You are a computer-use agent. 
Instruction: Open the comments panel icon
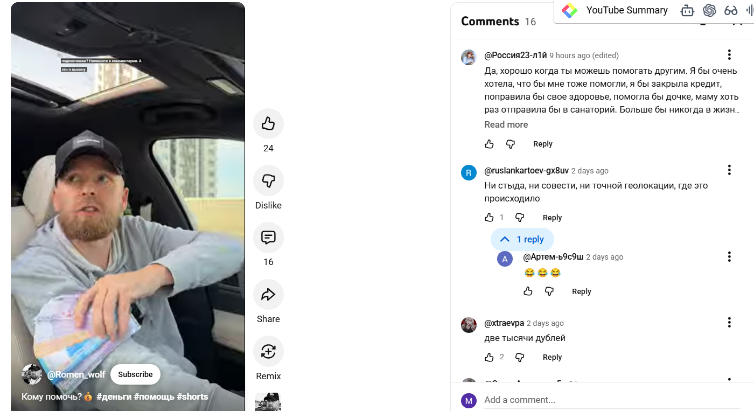[x=268, y=238]
